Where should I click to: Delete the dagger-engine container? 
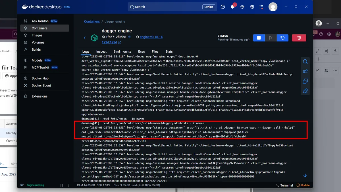299,38
